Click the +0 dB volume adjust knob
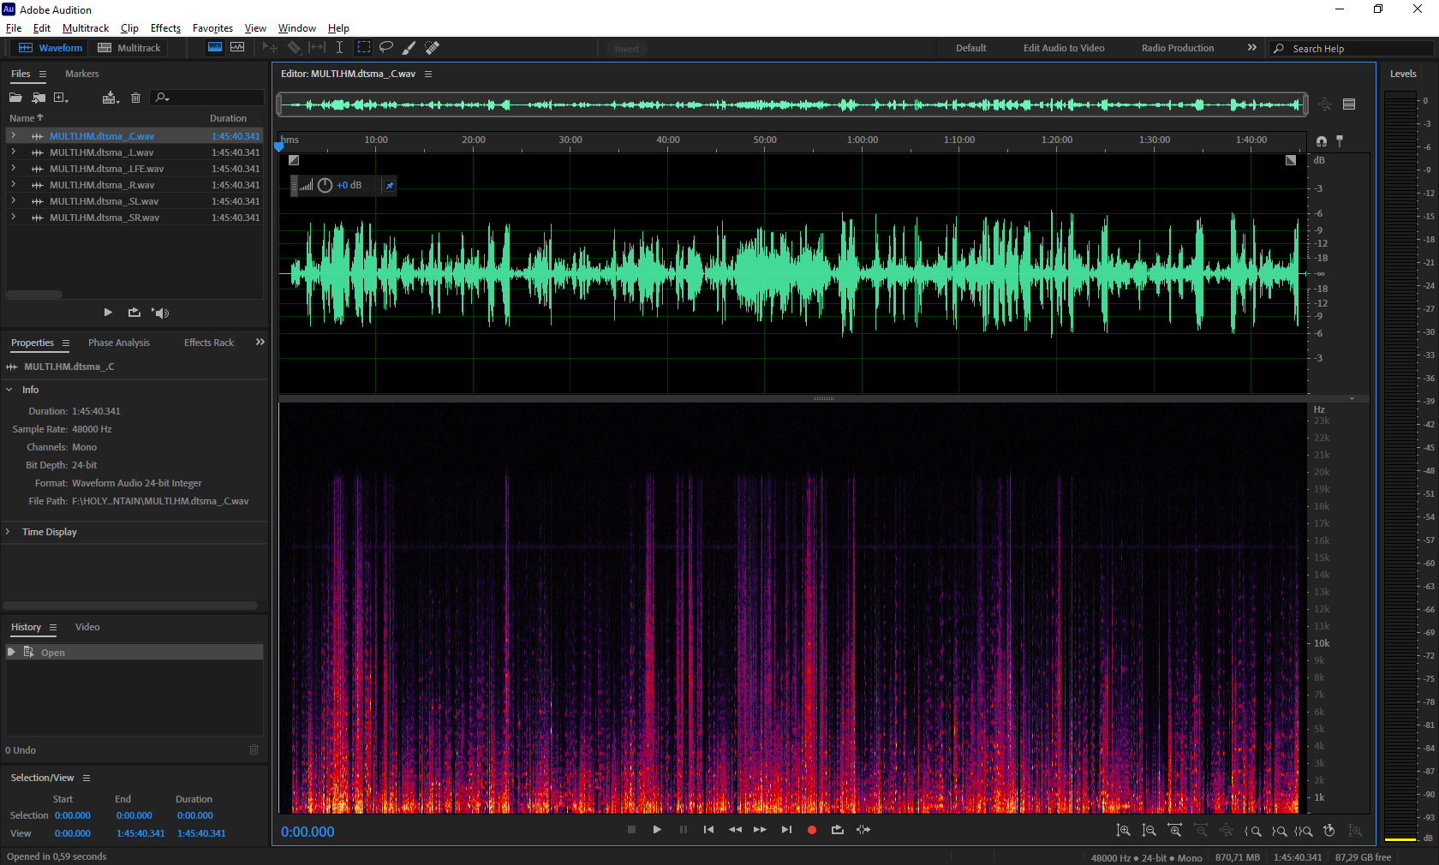1439x865 pixels. point(325,185)
